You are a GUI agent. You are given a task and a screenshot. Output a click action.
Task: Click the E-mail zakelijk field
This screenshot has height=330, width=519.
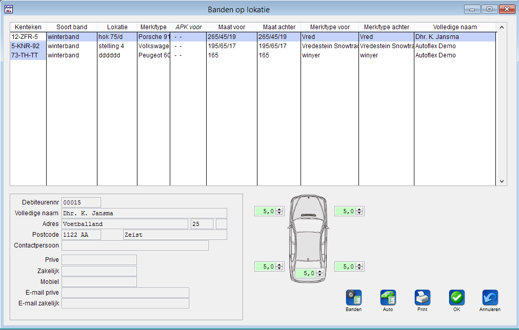pos(125,303)
